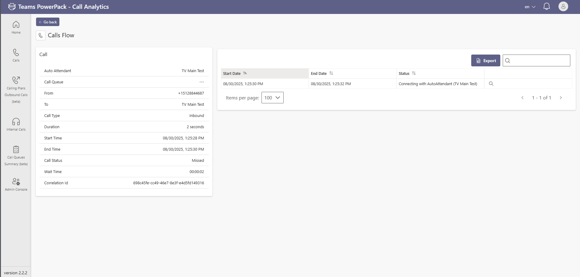
Task: Go to the previous results page
Action: 522,98
